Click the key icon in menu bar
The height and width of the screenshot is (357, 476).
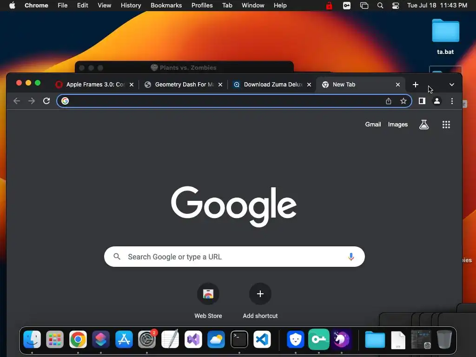[347, 6]
